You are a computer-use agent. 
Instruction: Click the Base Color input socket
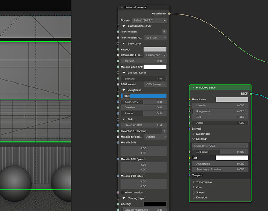[189, 100]
